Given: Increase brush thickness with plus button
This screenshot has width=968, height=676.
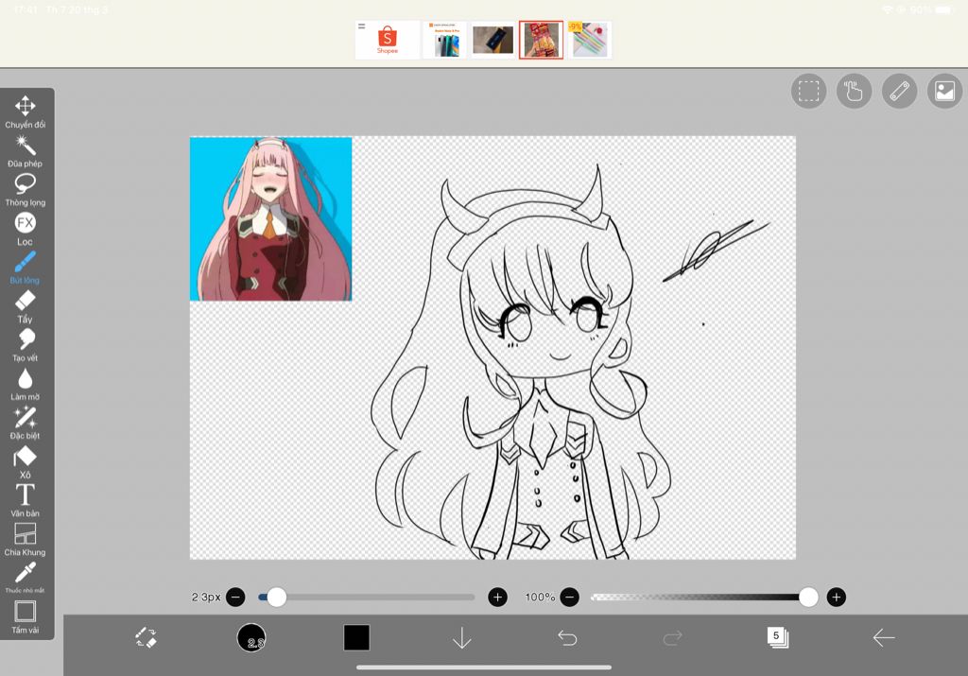Looking at the screenshot, I should [497, 597].
